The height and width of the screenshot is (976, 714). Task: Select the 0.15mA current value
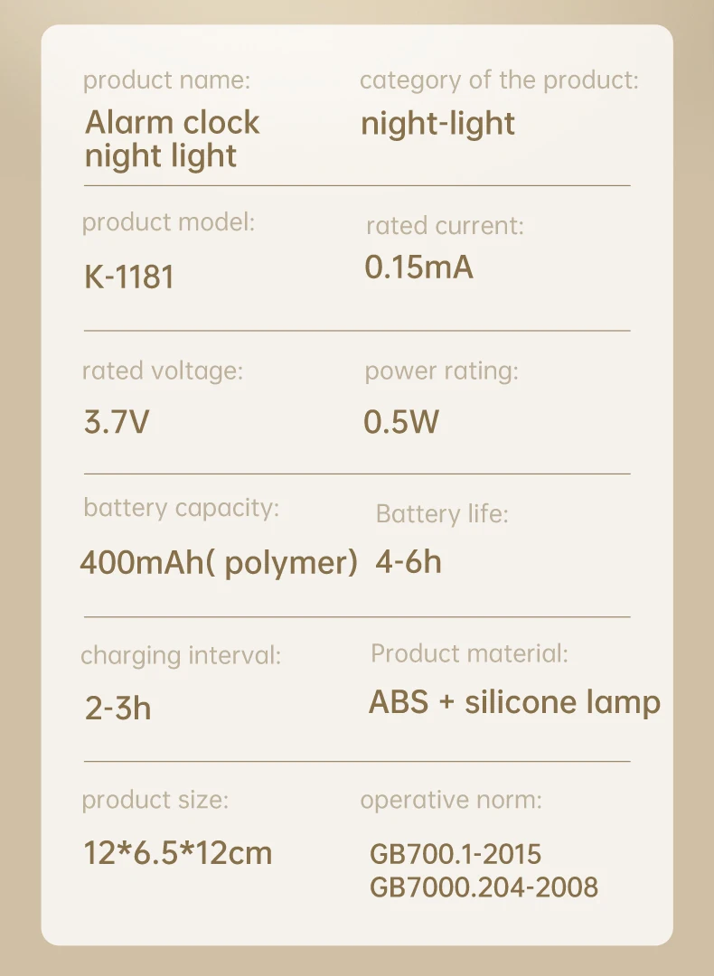pyautogui.click(x=419, y=267)
